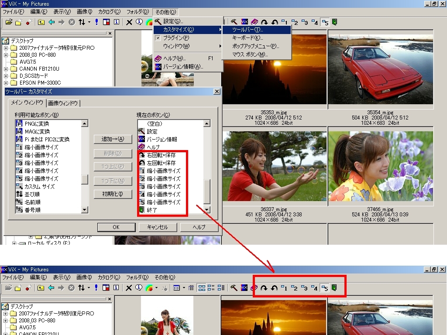The height and width of the screenshot is (335, 447).
Task: Open sort dropdown arrow in upper toolbar
Action: [x=89, y=22]
